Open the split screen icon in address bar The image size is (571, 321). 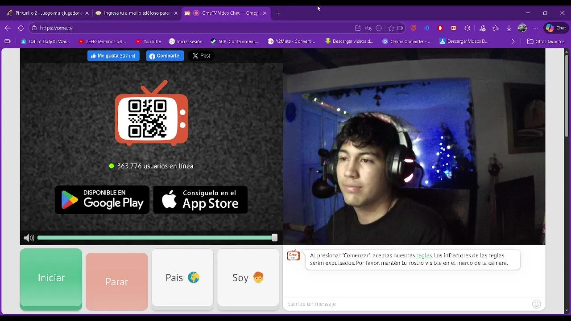(x=358, y=28)
